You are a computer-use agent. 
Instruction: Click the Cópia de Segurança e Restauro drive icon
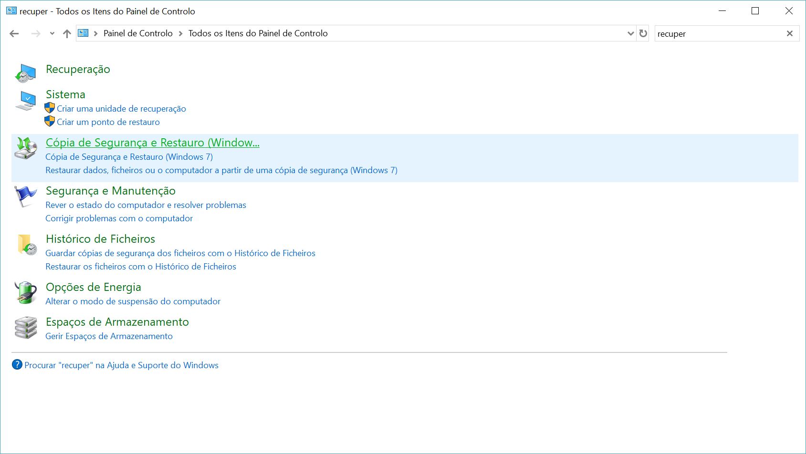pyautogui.click(x=25, y=148)
